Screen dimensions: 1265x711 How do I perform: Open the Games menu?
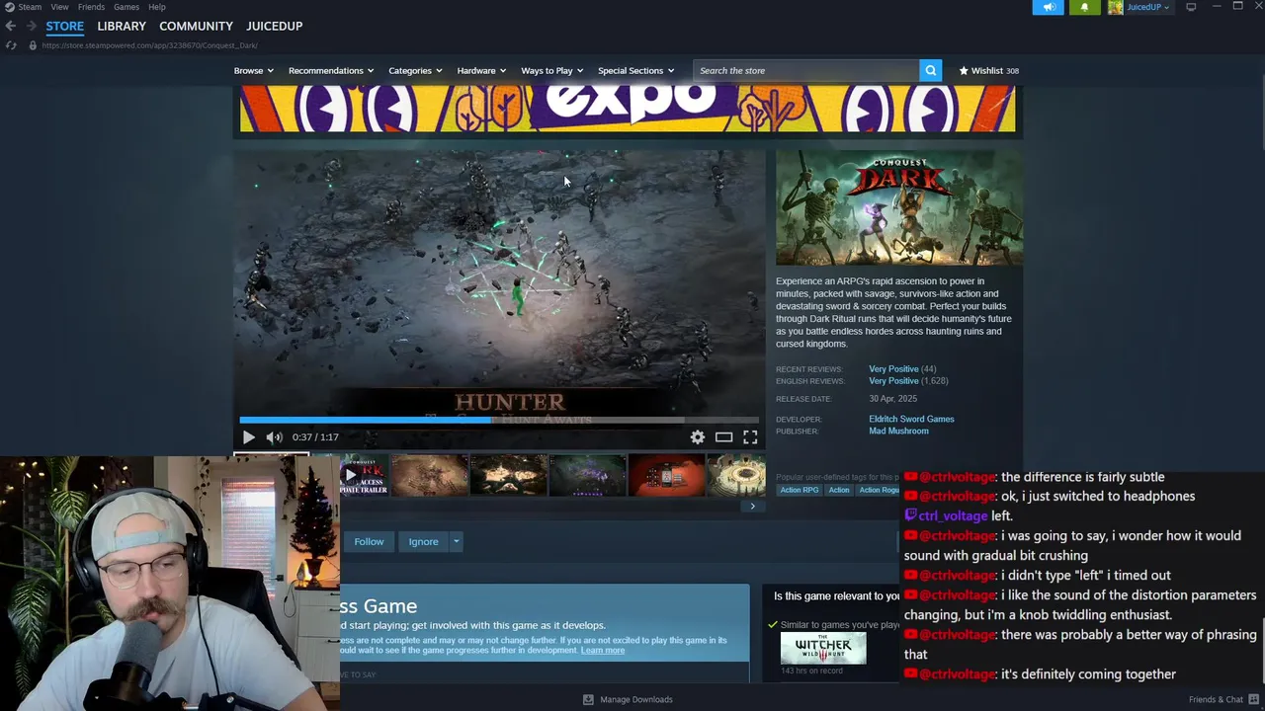click(x=126, y=7)
